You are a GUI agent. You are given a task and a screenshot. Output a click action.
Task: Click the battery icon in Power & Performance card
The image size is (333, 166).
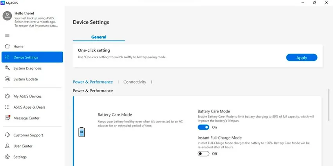81,132
